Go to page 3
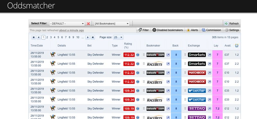Image resolution: width=257 pixels, height=119 pixels. (x=51, y=37)
